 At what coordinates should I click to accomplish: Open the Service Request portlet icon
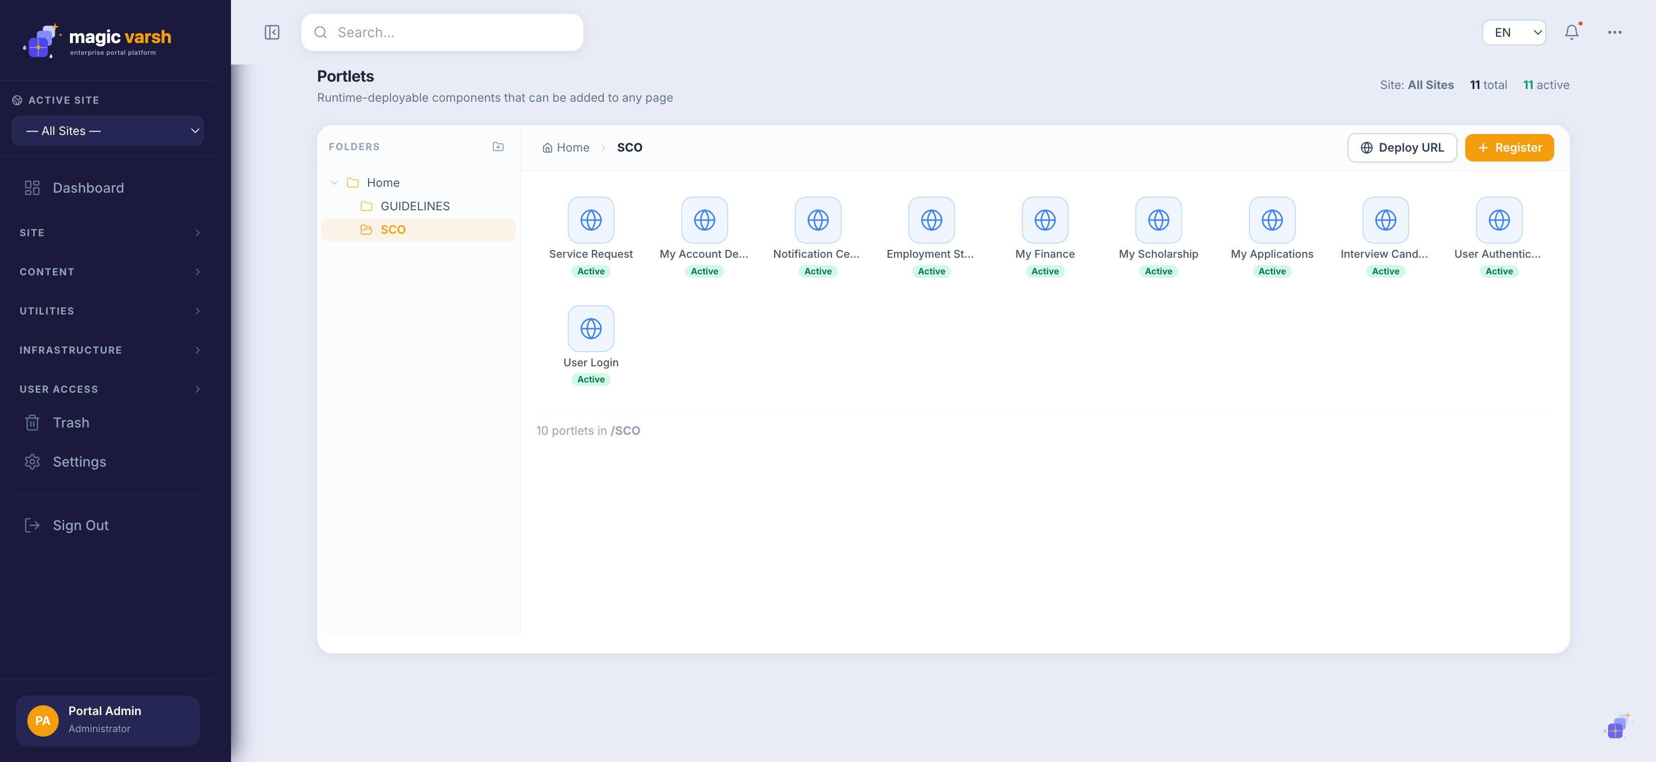[x=591, y=220]
